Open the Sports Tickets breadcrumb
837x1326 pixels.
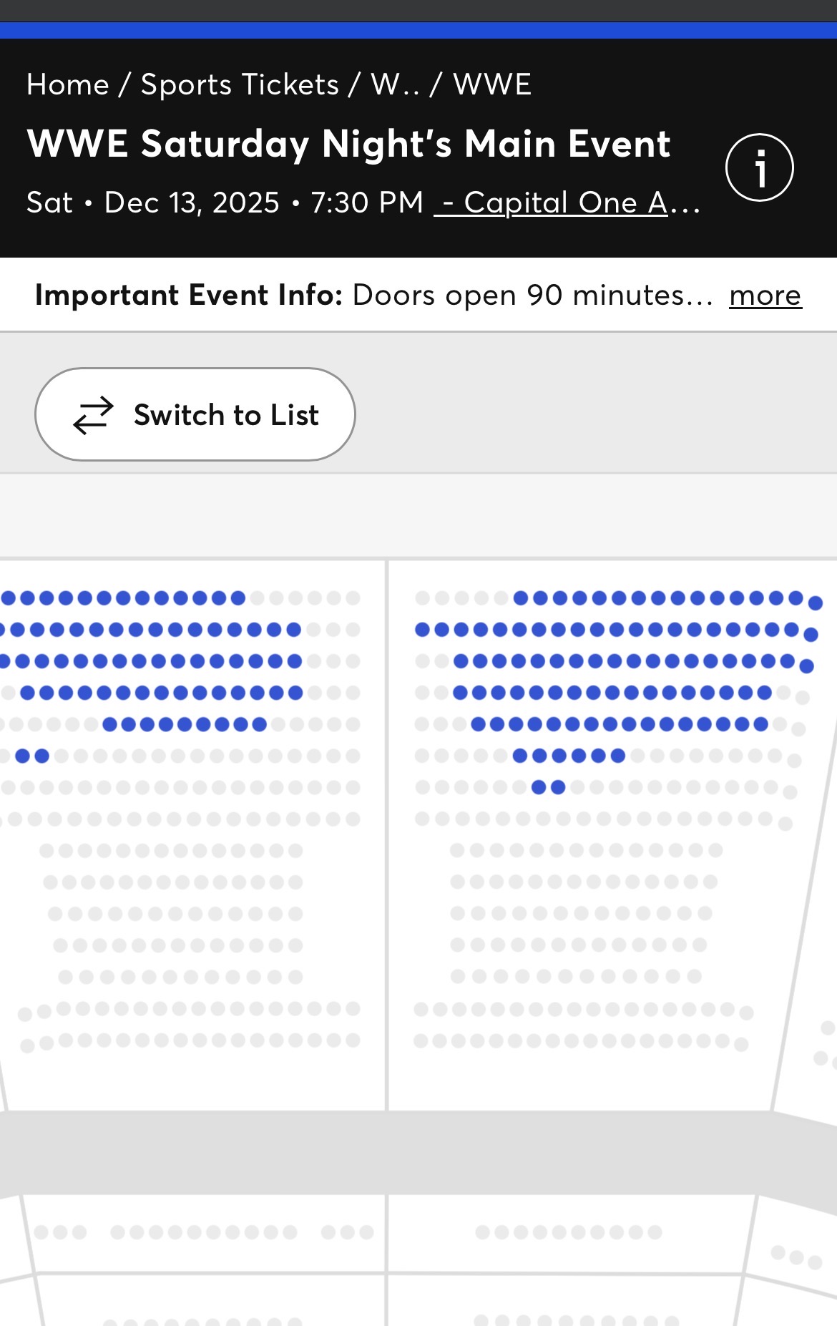tap(240, 84)
